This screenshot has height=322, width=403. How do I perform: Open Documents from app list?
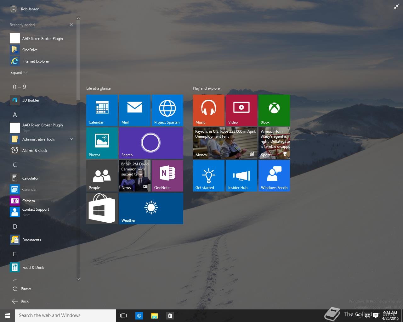(x=43, y=240)
